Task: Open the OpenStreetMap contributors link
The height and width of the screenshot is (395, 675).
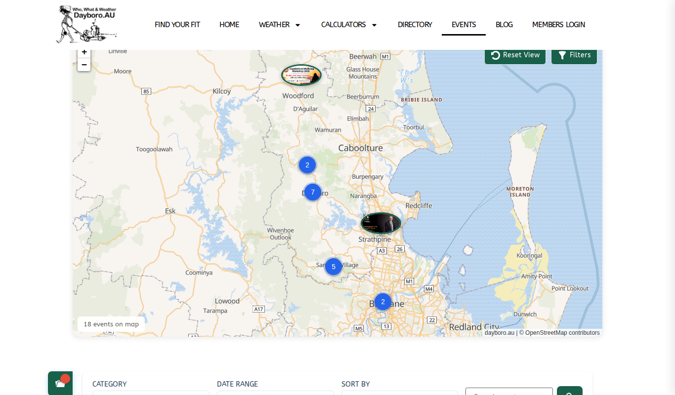Action: coord(562,333)
